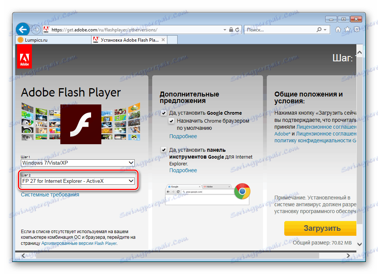Click the Adobe site icon in address bar

(x=46, y=30)
